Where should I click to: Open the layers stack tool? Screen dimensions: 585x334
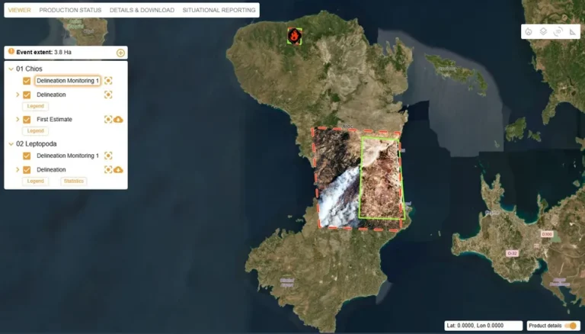coord(543,32)
